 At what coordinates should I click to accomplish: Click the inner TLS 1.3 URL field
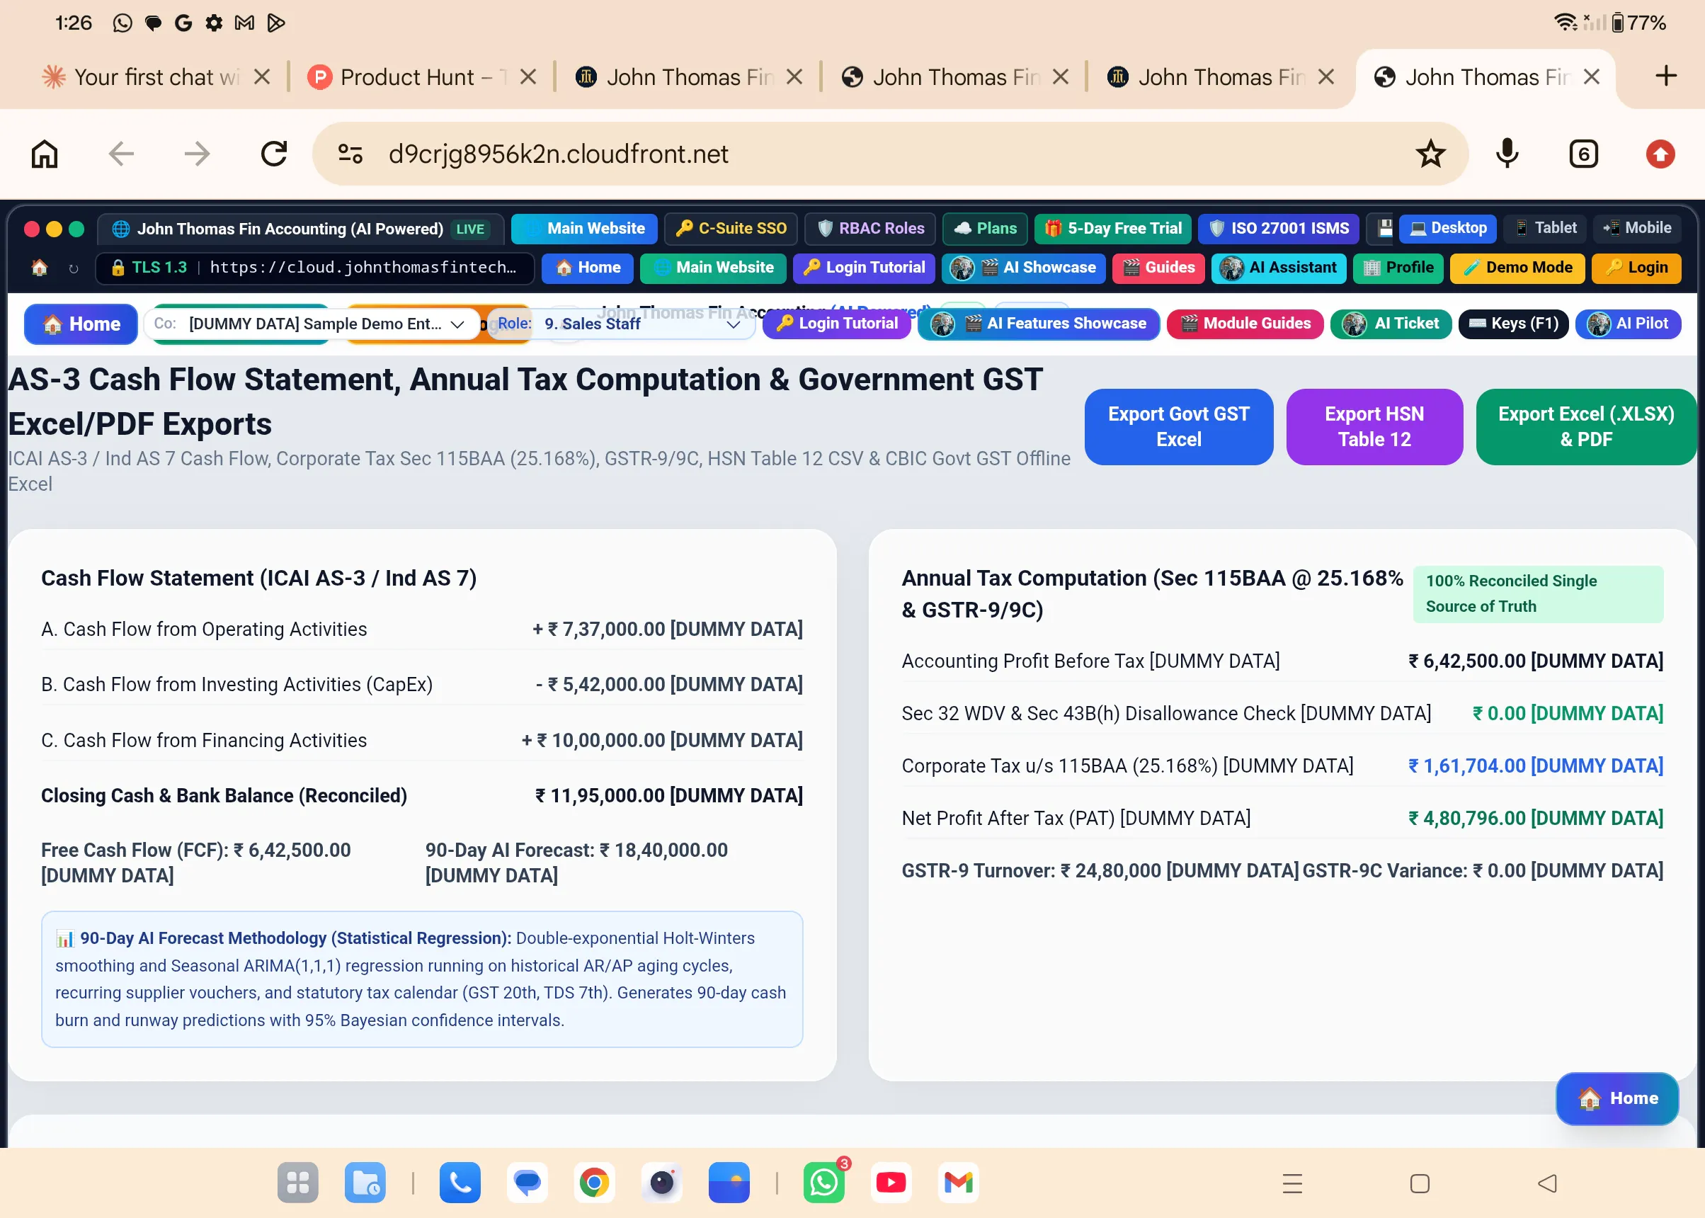click(x=315, y=268)
